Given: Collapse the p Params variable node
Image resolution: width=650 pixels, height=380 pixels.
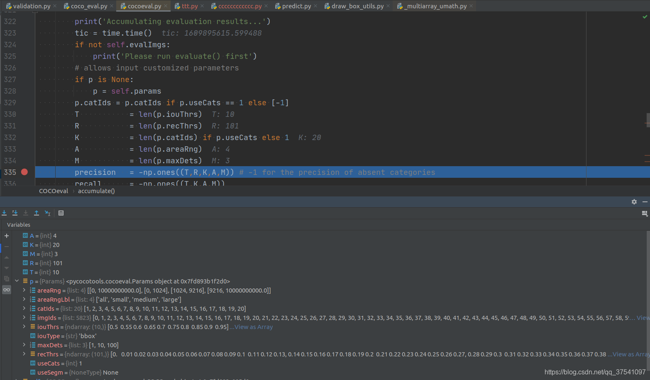Looking at the screenshot, I should [17, 281].
